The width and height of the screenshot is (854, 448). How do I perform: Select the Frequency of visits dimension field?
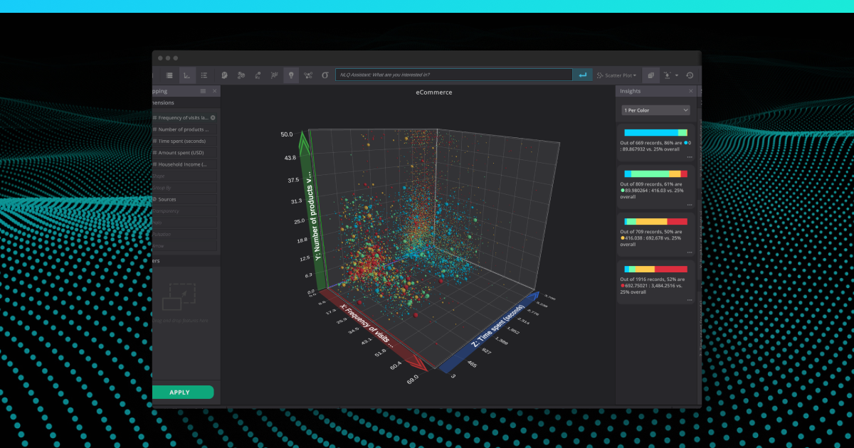coord(184,117)
